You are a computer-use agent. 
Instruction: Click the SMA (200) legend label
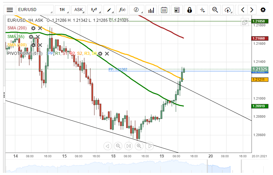[17, 28]
